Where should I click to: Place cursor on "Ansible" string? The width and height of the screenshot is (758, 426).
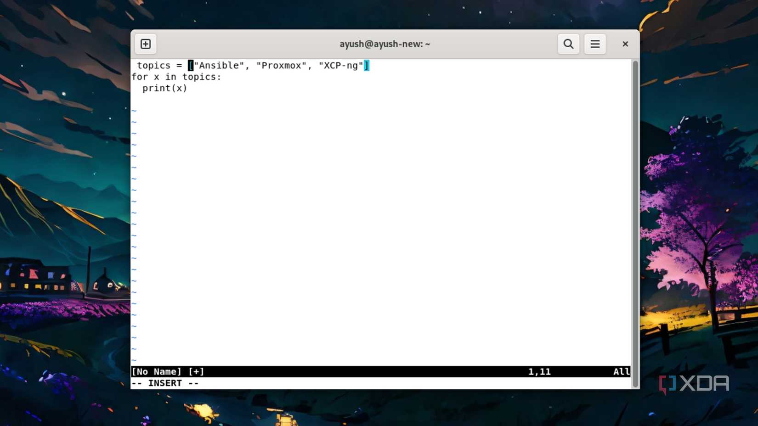pos(219,66)
